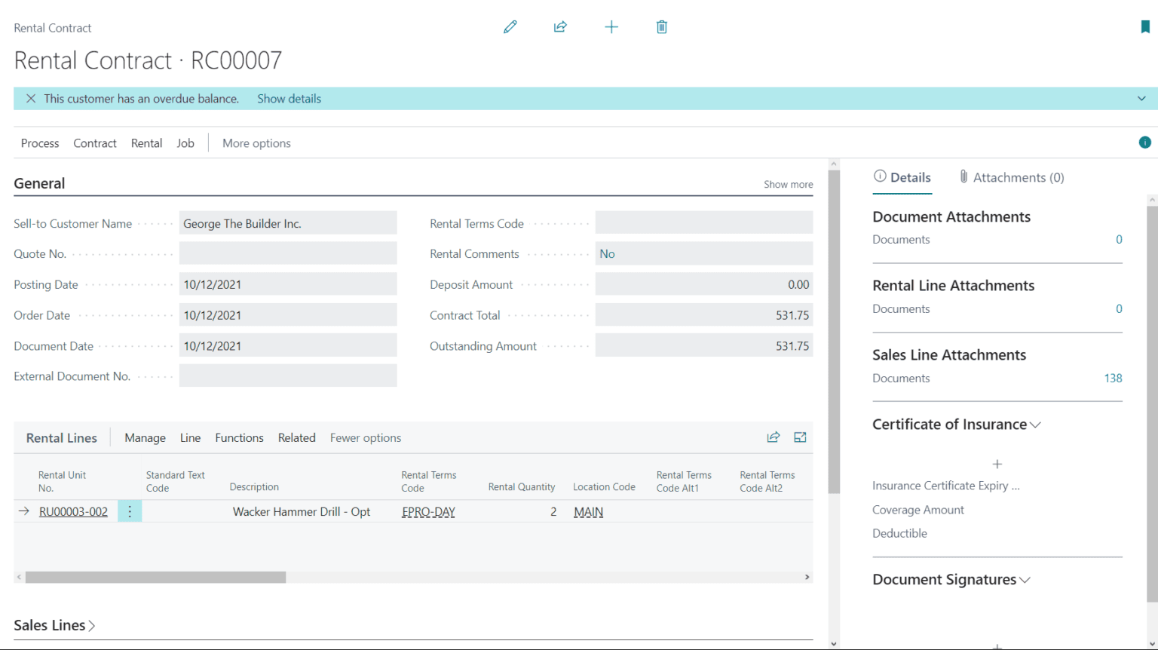
Task: Click the External Document No. input field
Action: pos(288,376)
